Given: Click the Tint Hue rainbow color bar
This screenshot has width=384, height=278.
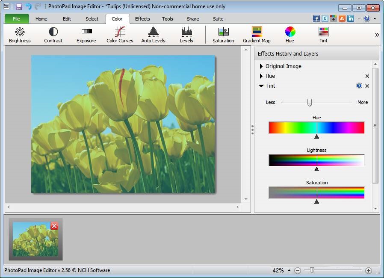Looking at the screenshot, I should pyautogui.click(x=316, y=127).
